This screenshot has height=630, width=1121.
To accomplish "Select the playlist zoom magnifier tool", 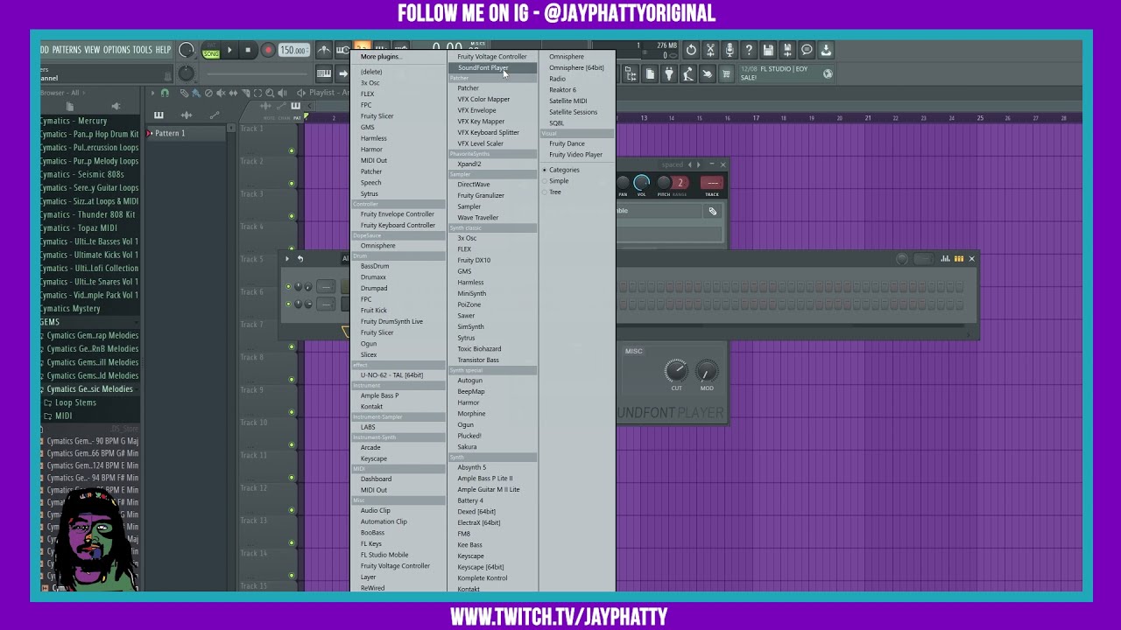I will point(270,93).
